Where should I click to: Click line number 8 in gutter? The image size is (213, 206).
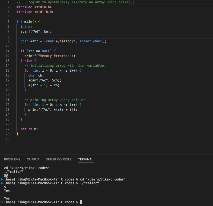[8, 36]
